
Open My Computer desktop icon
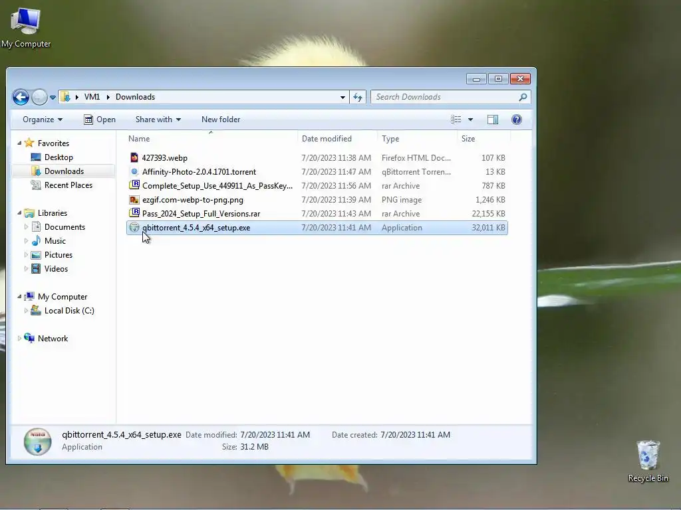(x=26, y=27)
